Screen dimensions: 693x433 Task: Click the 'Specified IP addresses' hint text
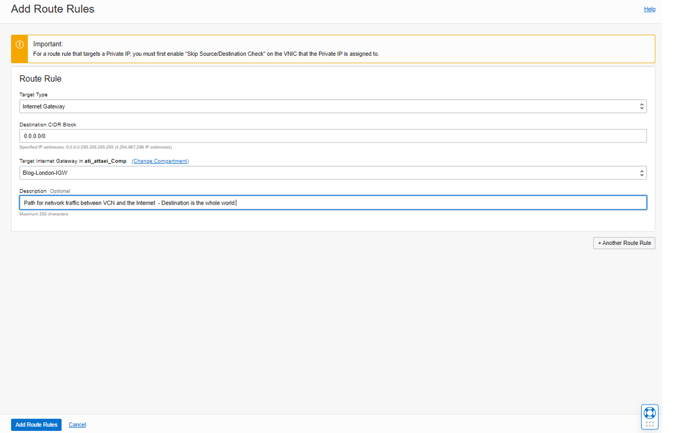[x=96, y=147]
